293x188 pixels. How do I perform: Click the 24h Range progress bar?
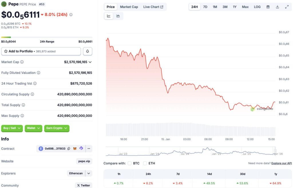click(x=47, y=37)
